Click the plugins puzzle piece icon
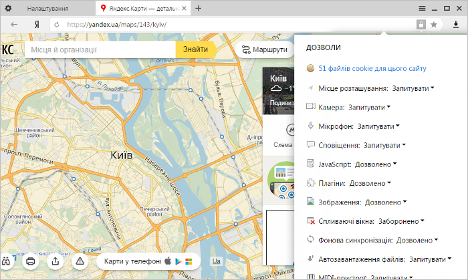 311,182
